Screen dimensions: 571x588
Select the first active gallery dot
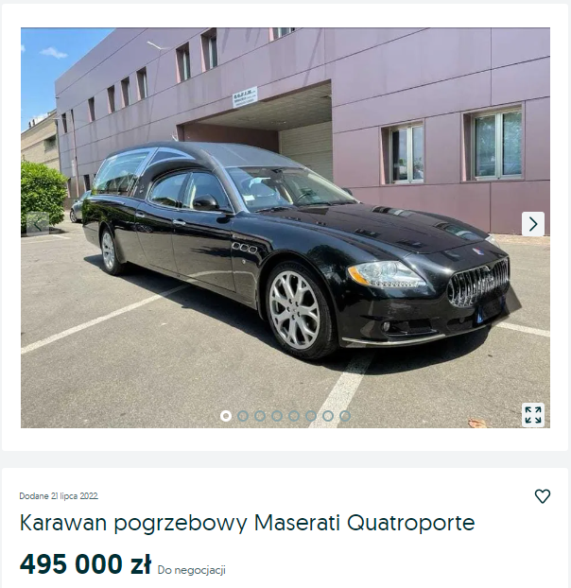click(226, 416)
